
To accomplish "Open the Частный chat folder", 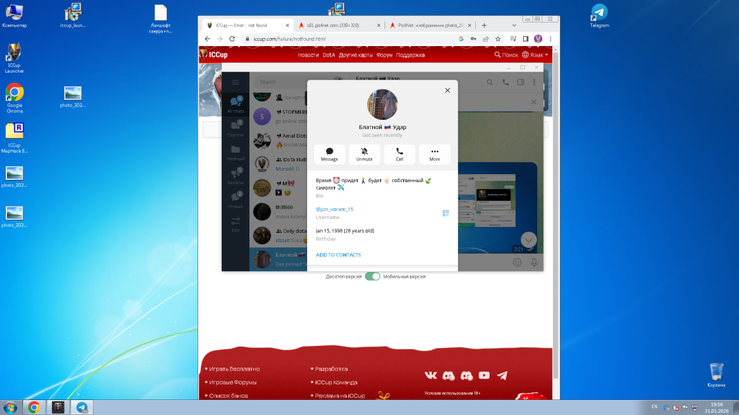I will point(236,153).
